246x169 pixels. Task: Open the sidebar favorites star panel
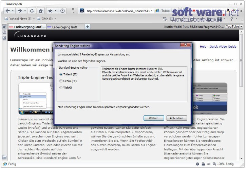point(4,27)
